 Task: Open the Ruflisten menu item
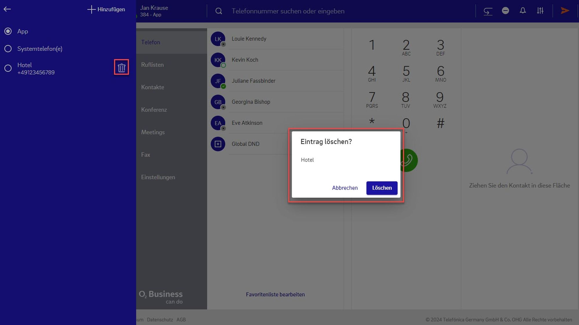(152, 65)
